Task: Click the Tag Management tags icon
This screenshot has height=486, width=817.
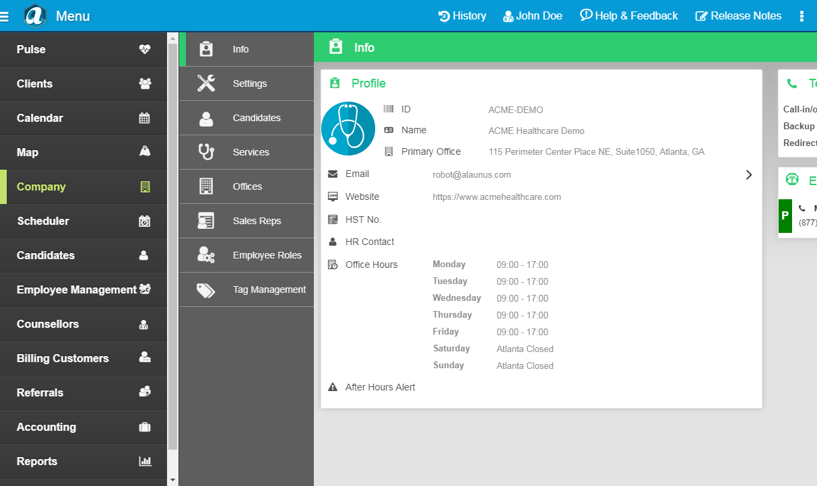Action: 206,289
